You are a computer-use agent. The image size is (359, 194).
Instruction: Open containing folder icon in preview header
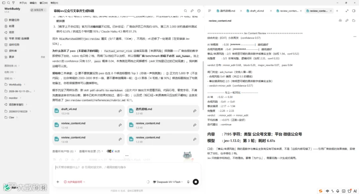[354, 21]
